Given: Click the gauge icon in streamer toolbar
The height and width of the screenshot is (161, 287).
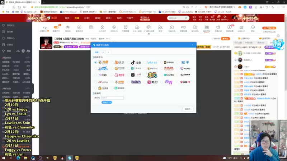Looking at the screenshot, I should click(x=172, y=28).
